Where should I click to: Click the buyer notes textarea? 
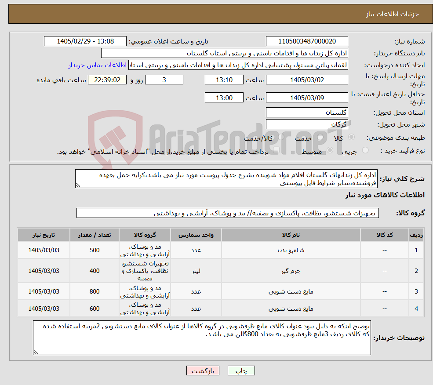point(202,338)
